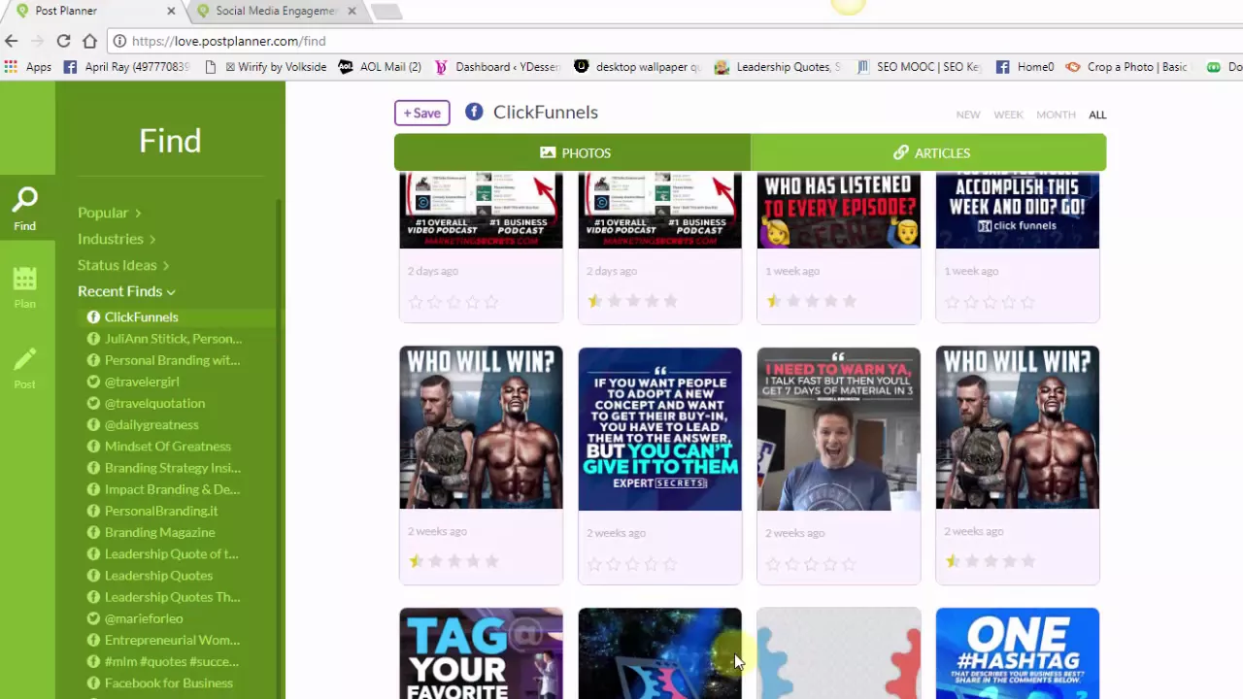Rate the Who Has Listened post's stars
This screenshot has height=699, width=1243.
[x=811, y=301]
